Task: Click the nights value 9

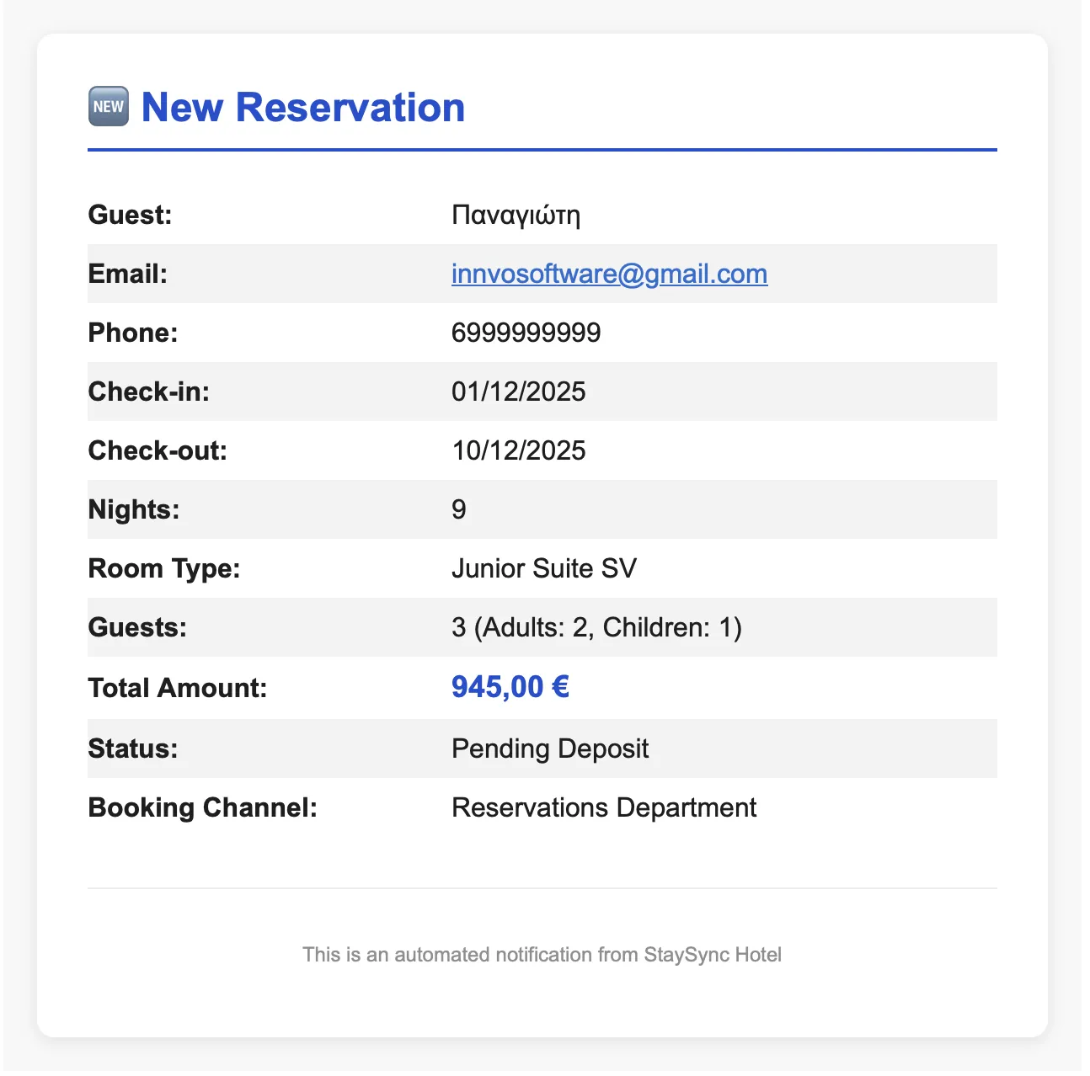Action: tap(459, 509)
